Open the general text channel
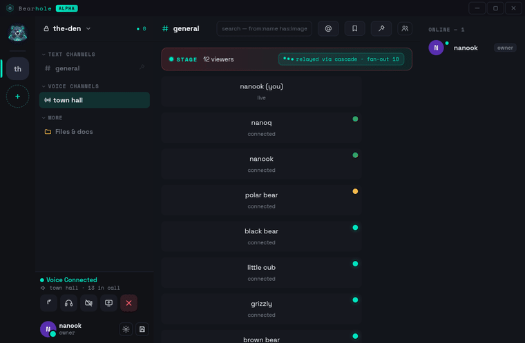 (95, 68)
